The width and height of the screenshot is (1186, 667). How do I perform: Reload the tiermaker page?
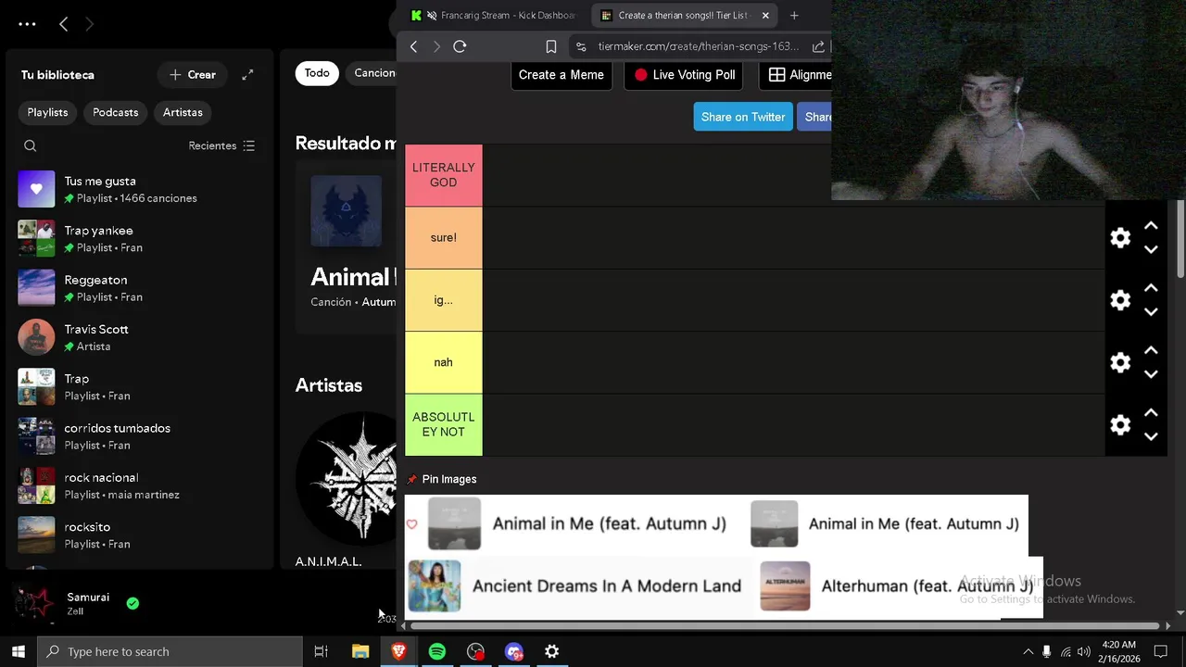pyautogui.click(x=460, y=46)
